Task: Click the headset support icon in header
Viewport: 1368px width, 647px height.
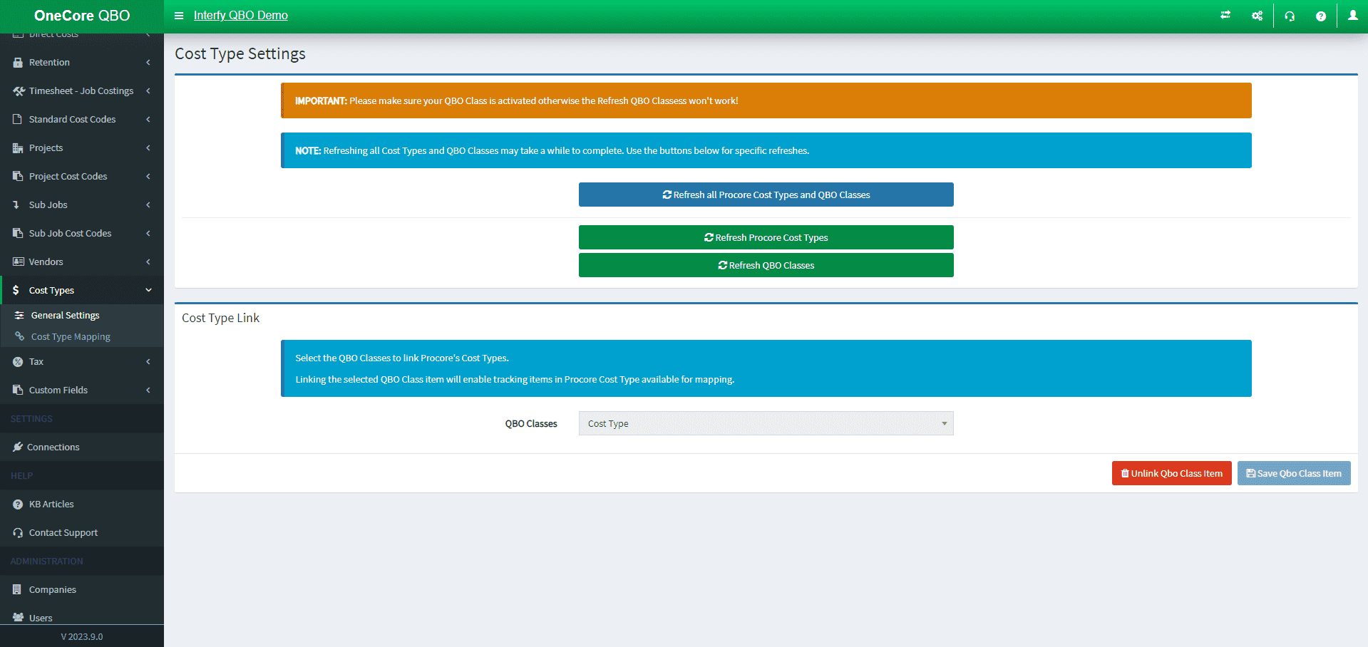Action: tap(1290, 16)
